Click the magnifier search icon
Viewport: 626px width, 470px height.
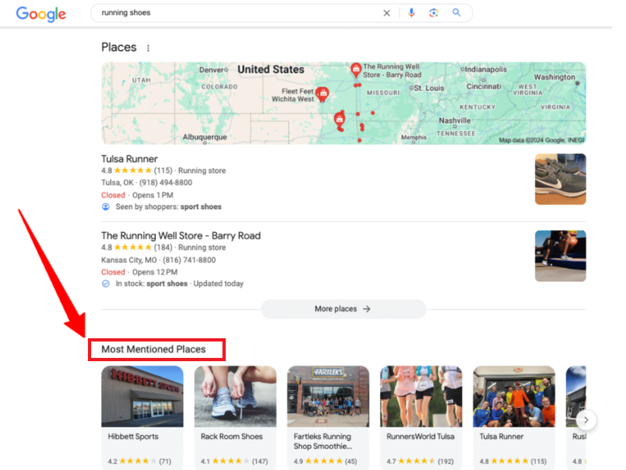pyautogui.click(x=456, y=12)
